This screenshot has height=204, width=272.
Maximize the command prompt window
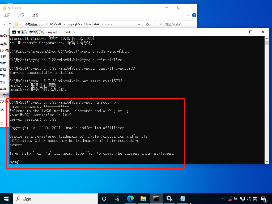(251, 32)
